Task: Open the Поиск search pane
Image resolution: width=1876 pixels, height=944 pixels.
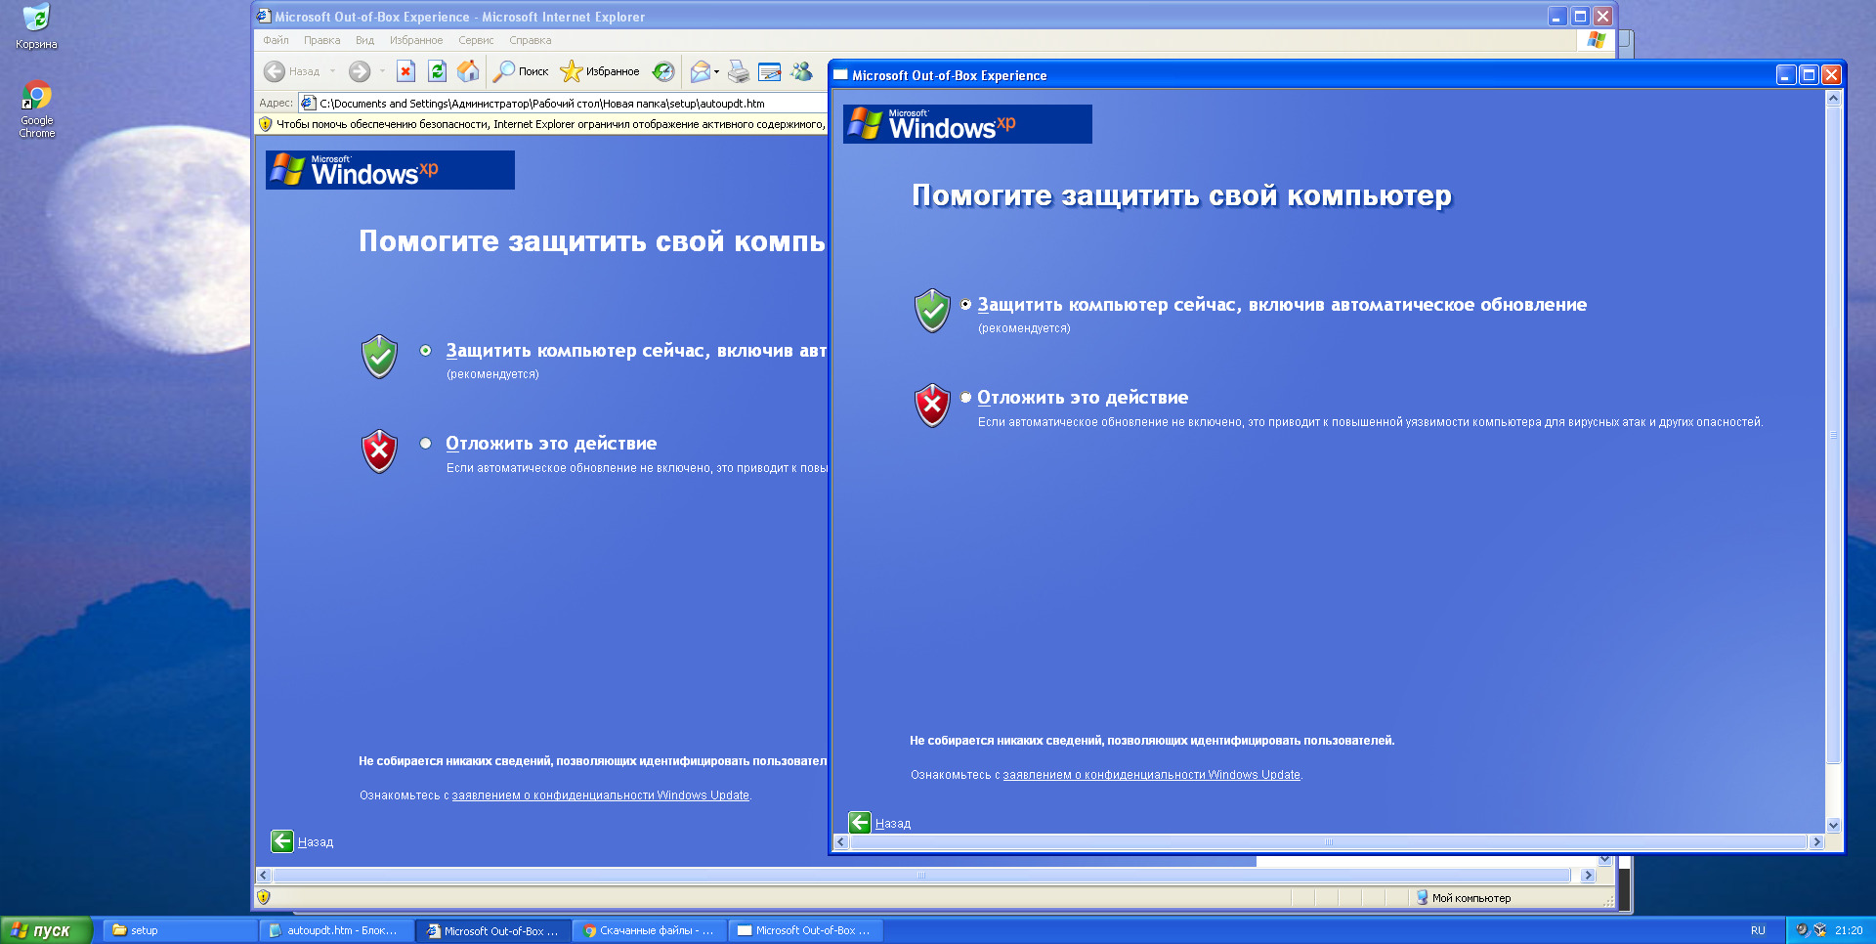Action: (x=521, y=71)
